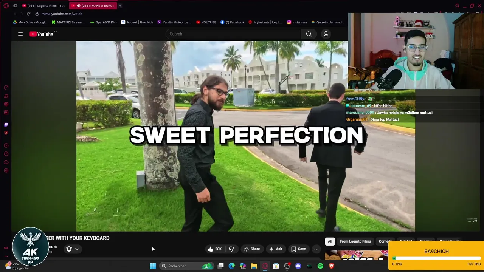Open the GX Cleaner sidebar icon
484x272 pixels.
click(x=6, y=96)
